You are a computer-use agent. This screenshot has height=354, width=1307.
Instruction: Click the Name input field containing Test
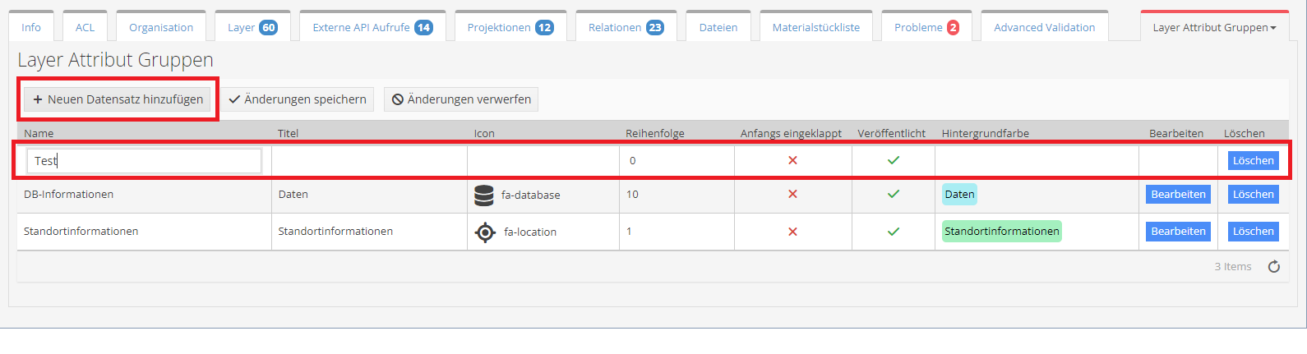click(x=144, y=161)
